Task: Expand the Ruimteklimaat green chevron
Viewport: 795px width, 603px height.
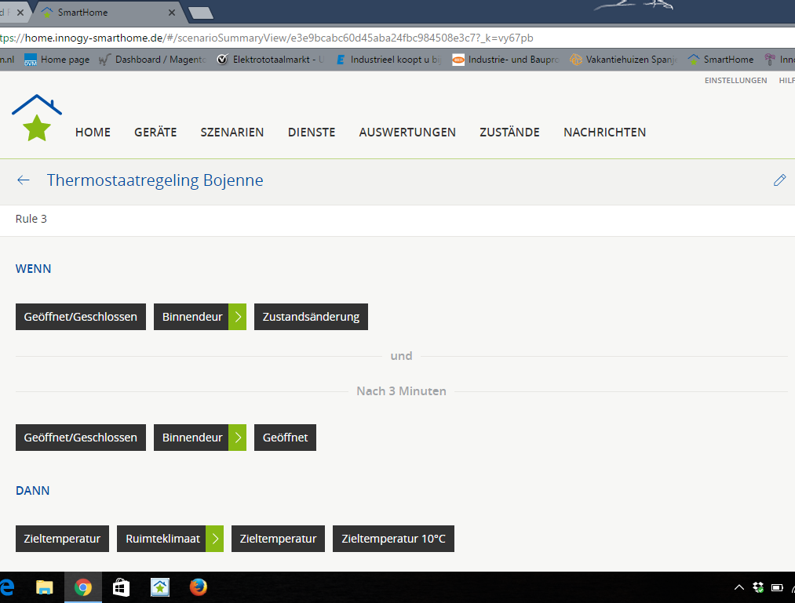Action: point(215,539)
